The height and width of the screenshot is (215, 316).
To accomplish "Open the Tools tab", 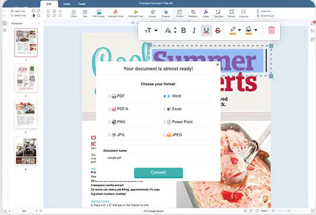I will [81, 4].
